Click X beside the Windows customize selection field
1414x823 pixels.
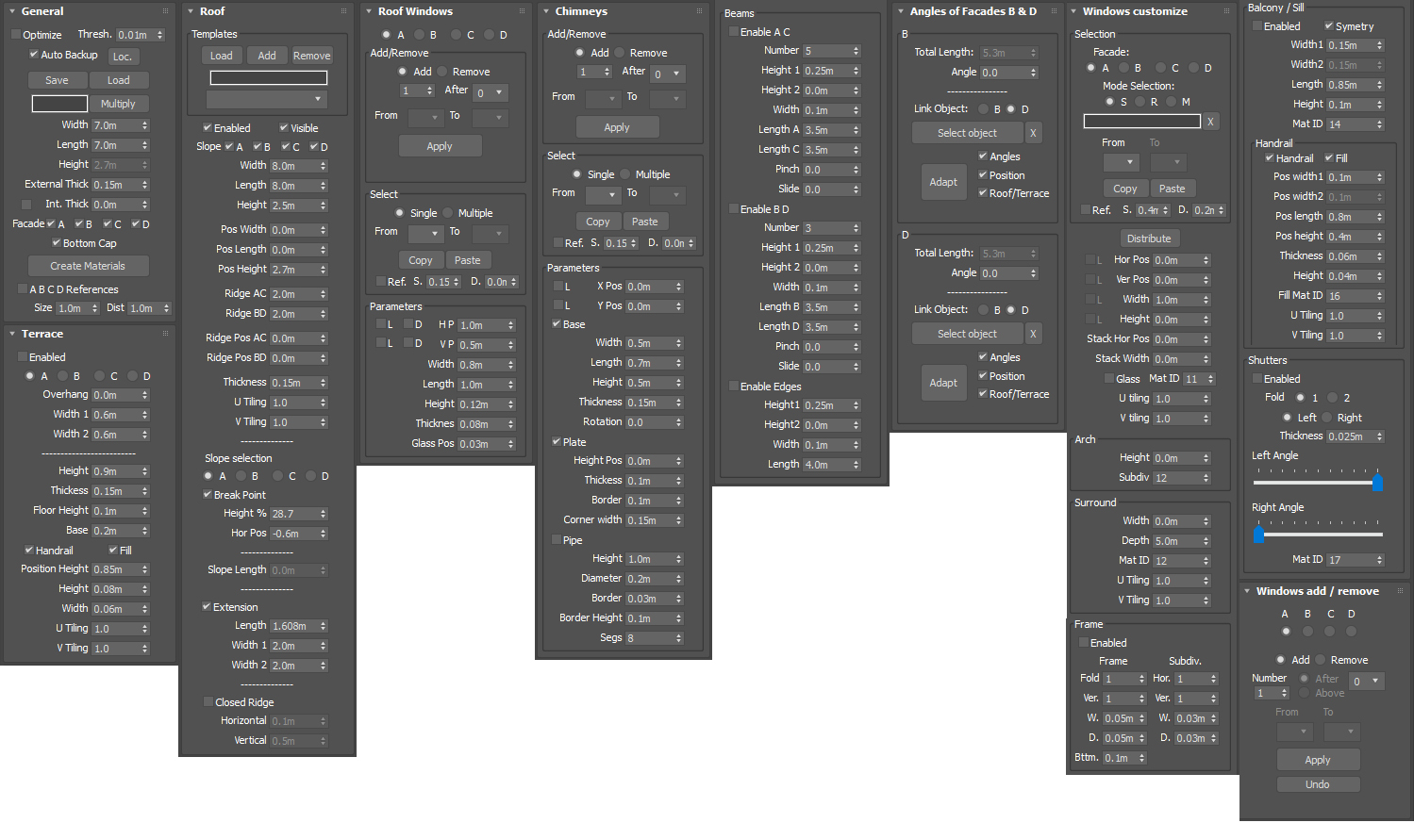[x=1210, y=122]
